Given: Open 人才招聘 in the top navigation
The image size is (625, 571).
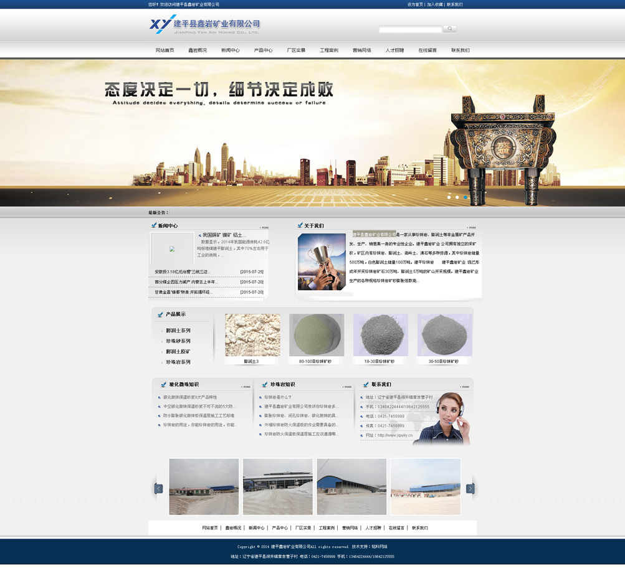Looking at the screenshot, I should click(x=394, y=50).
